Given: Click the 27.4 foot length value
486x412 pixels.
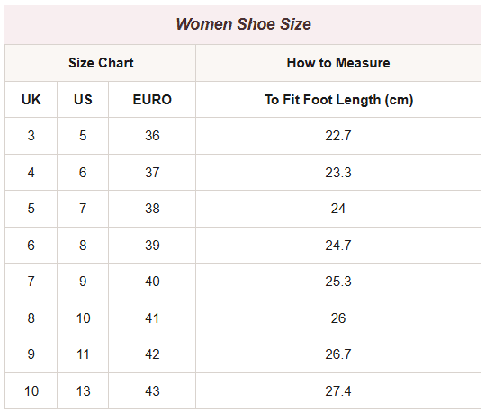Looking at the screenshot, I should (338, 391).
